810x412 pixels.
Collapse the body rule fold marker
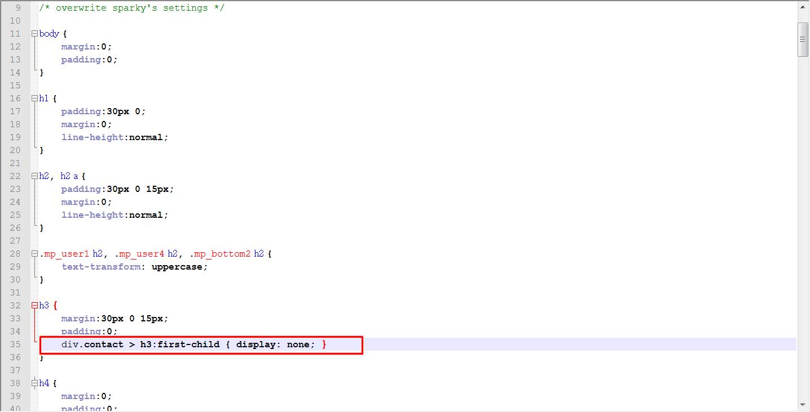pos(34,34)
